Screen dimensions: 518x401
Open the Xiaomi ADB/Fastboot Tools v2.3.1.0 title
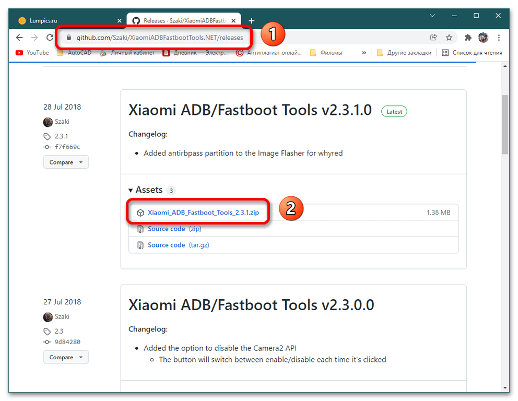[250, 110]
